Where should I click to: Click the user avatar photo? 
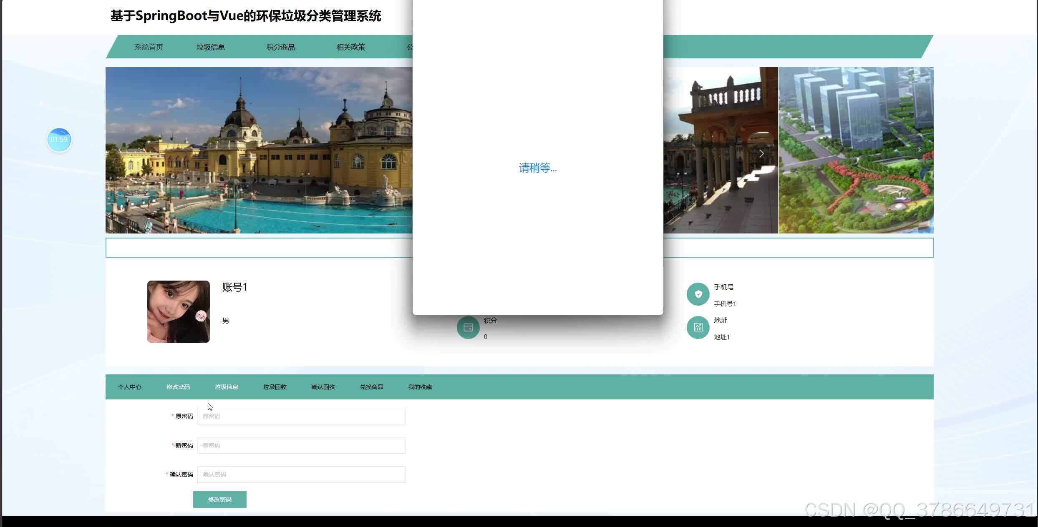pos(179,311)
